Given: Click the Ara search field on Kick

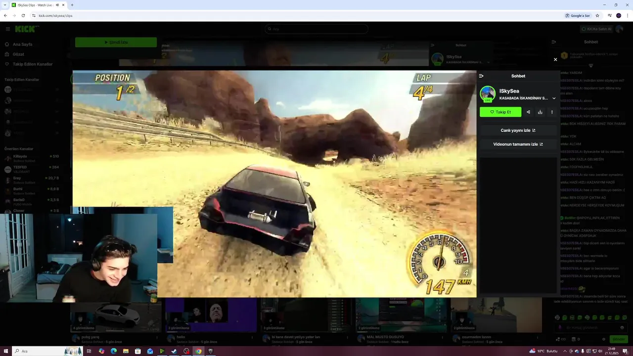Looking at the screenshot, I should (x=316, y=29).
